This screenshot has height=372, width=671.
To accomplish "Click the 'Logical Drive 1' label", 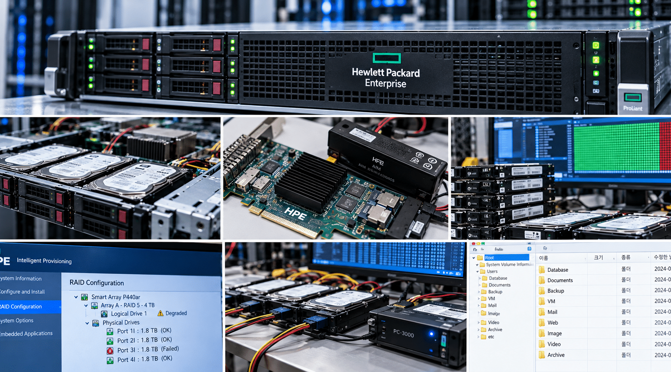I will [129, 314].
